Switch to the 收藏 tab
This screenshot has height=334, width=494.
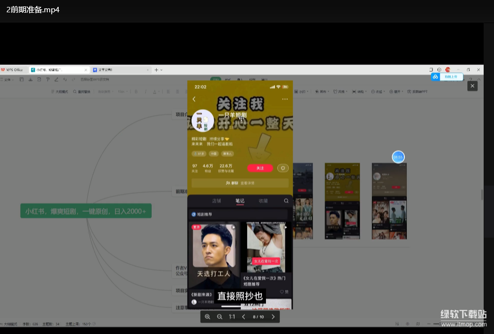click(263, 201)
